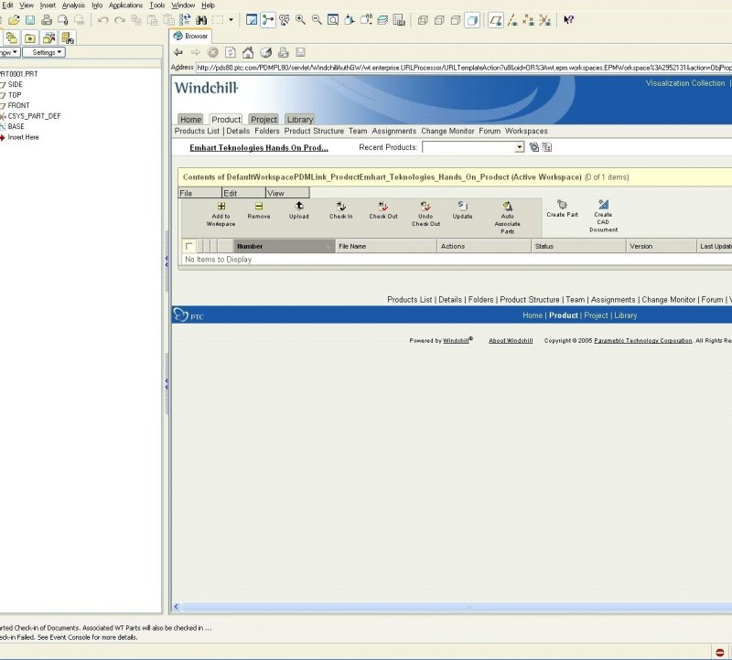Screen dimensions: 732x660
Task: Toggle coordinate systems display
Action: [544, 20]
